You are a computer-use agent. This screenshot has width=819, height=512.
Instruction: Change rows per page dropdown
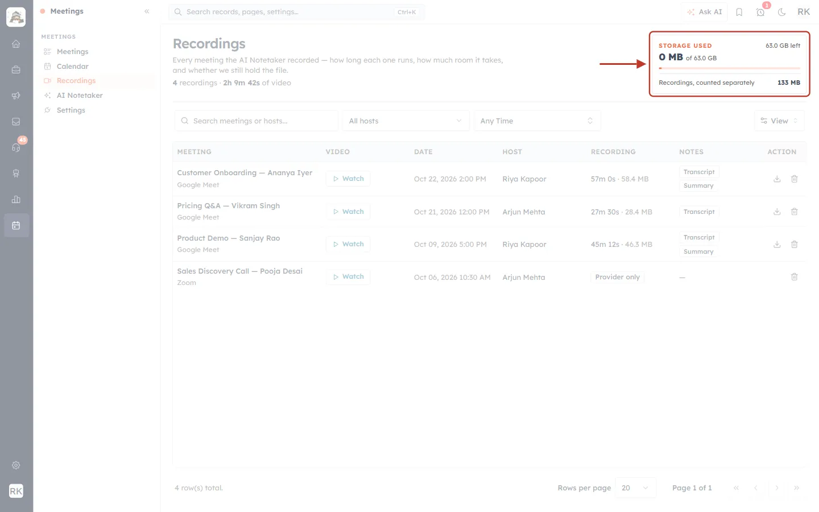(635, 488)
